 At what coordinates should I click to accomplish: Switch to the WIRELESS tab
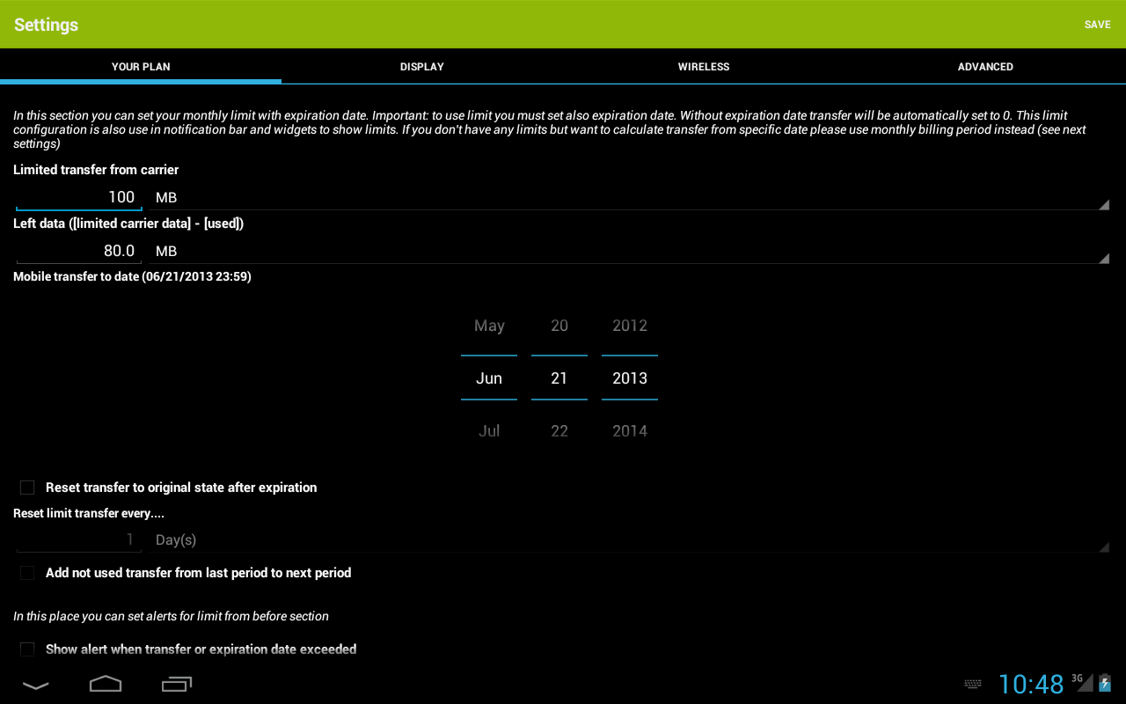point(704,67)
